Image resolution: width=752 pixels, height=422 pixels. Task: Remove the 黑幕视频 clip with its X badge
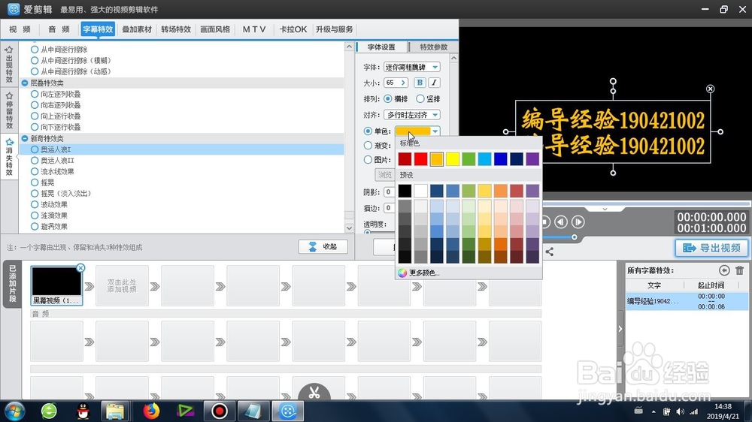[80, 268]
